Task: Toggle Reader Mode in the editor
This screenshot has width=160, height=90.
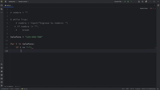Action: point(144,8)
